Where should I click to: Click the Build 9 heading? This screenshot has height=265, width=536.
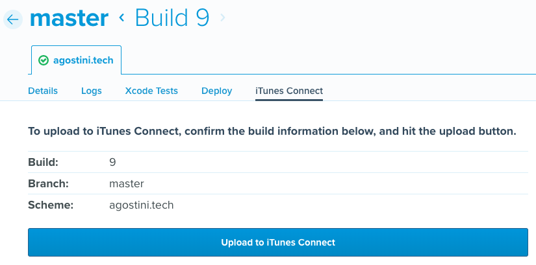[172, 18]
